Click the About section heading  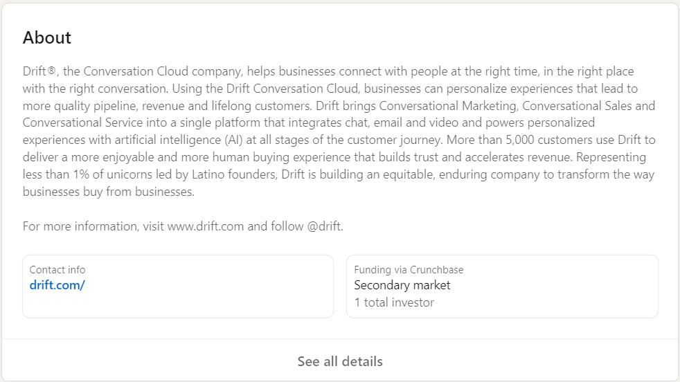(47, 37)
